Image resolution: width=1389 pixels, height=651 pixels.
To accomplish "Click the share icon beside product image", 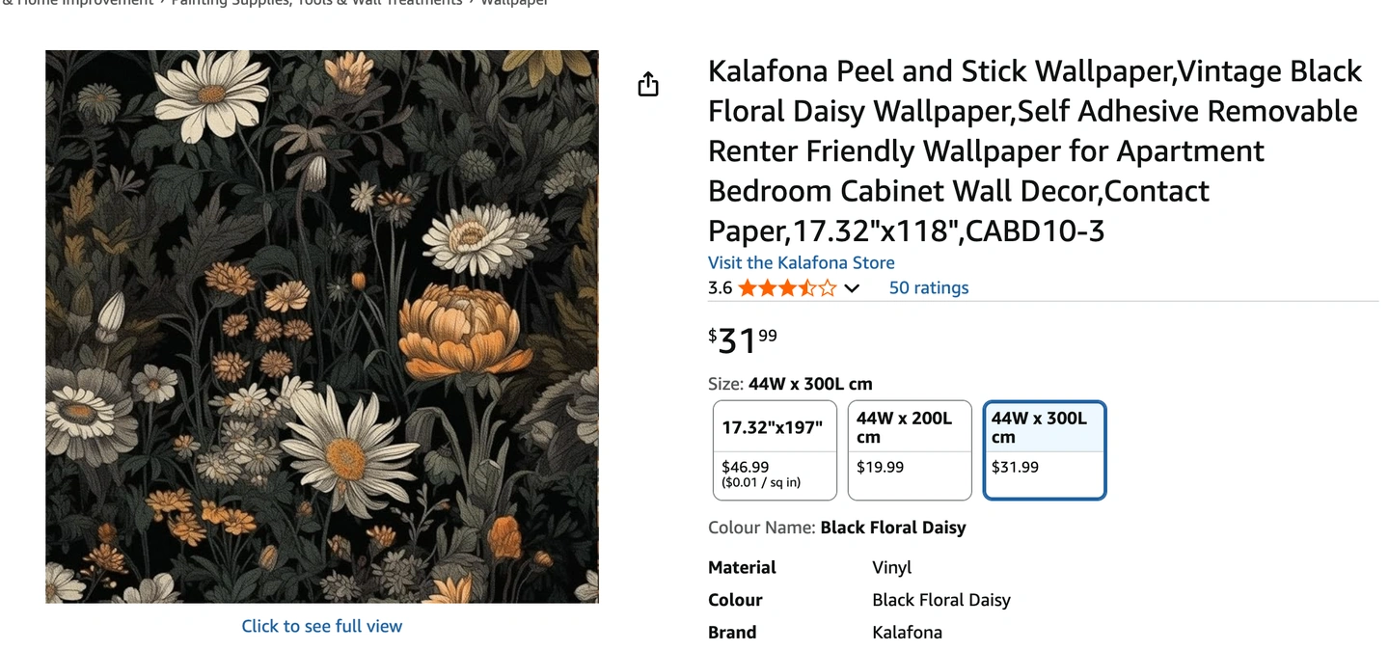I will click(648, 85).
